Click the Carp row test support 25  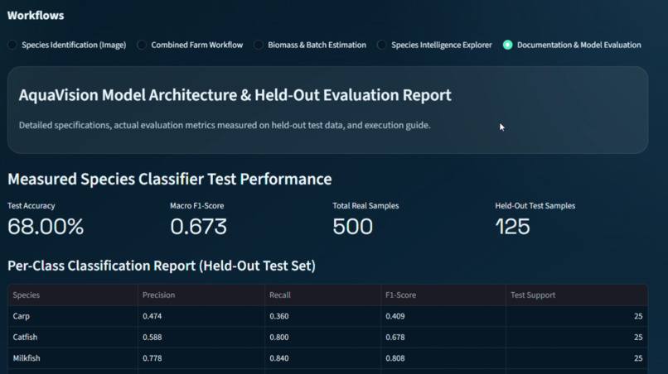click(x=638, y=316)
